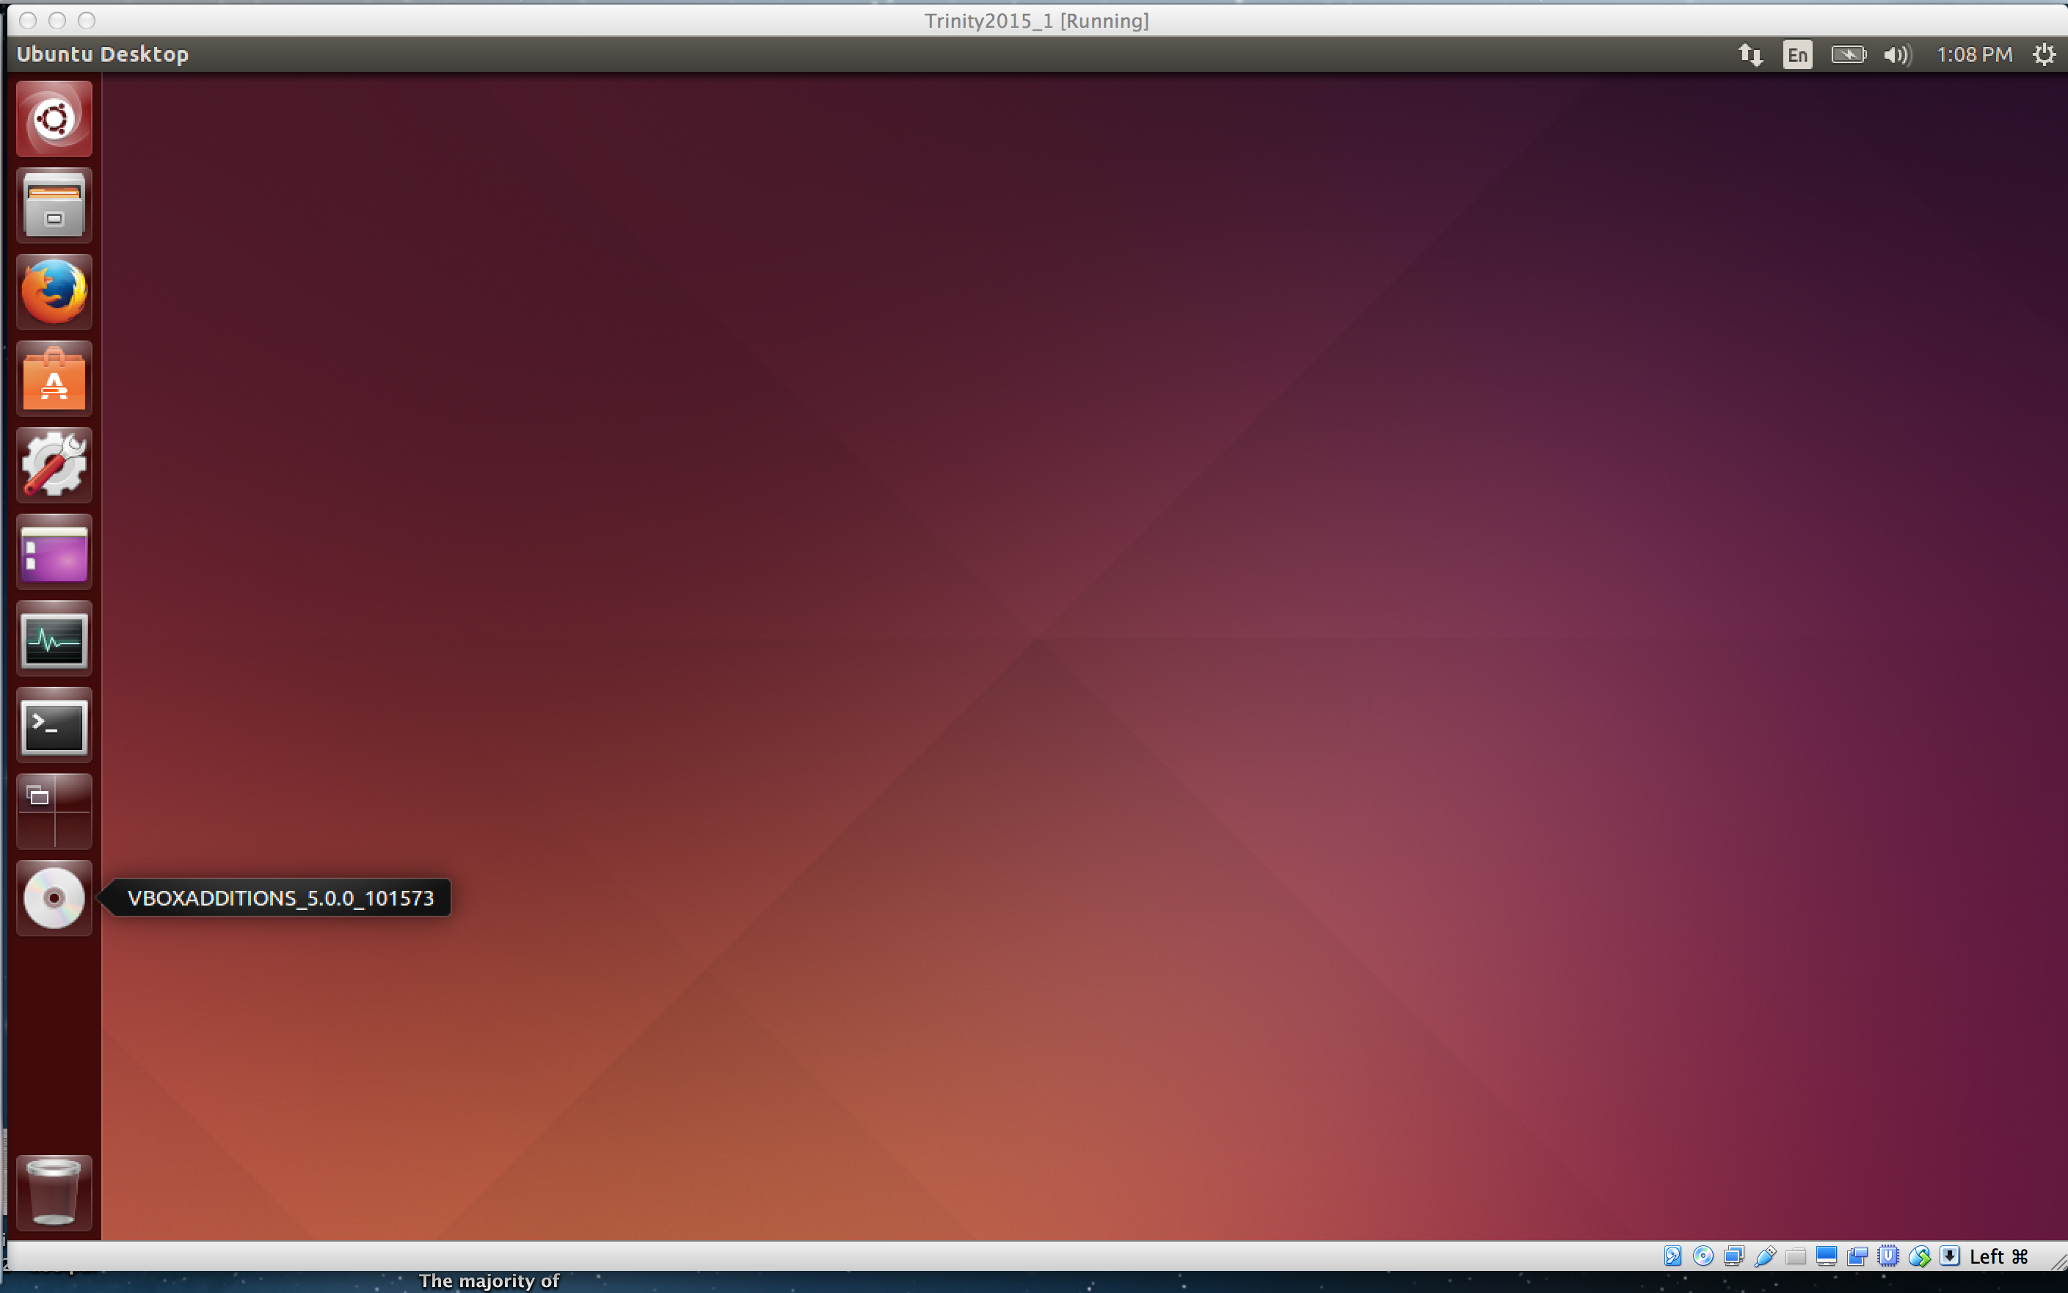The width and height of the screenshot is (2068, 1293).
Task: Open the Terminal launcher icon
Action: 54,726
